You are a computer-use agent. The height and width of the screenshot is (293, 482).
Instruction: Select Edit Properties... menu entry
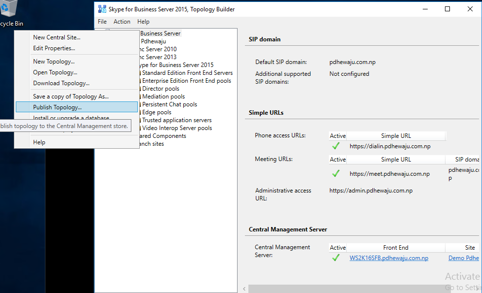77,48
